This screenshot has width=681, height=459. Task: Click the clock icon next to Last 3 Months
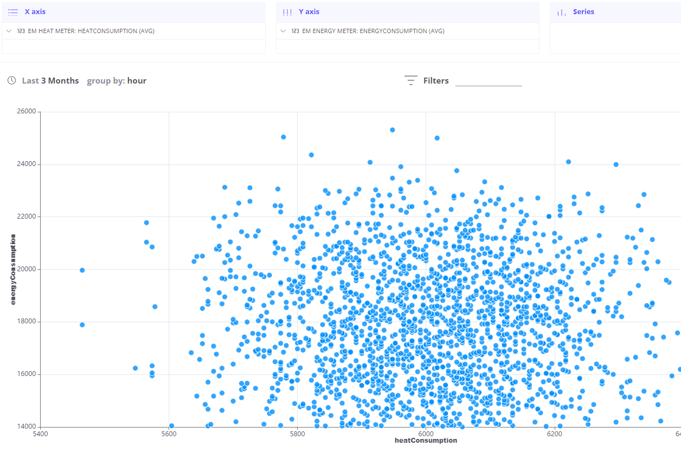[12, 81]
